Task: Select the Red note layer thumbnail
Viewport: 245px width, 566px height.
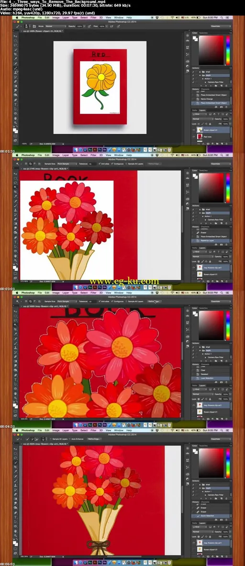Action: coord(200,137)
